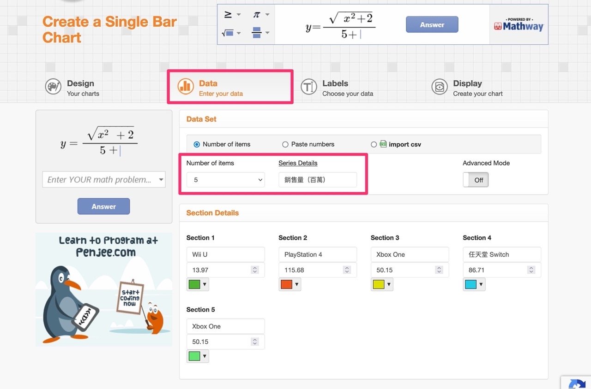
Task: Click Section 1 green color swatch
Action: pyautogui.click(x=194, y=284)
